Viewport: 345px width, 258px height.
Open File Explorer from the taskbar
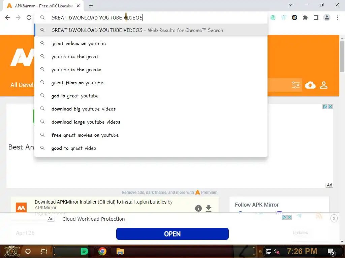(120, 251)
